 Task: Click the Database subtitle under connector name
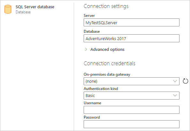point(23,12)
